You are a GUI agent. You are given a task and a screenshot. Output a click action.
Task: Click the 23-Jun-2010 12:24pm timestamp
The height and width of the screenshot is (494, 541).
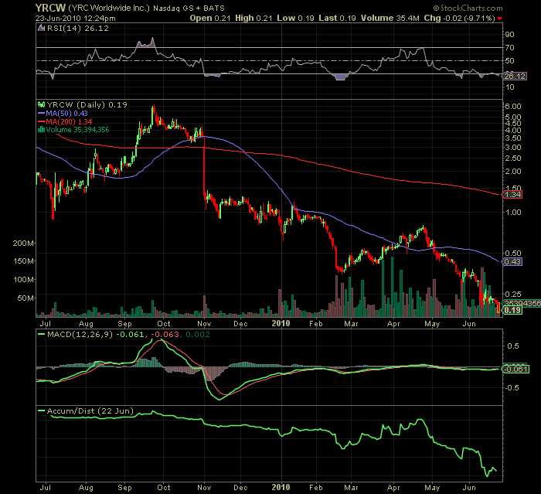point(75,18)
